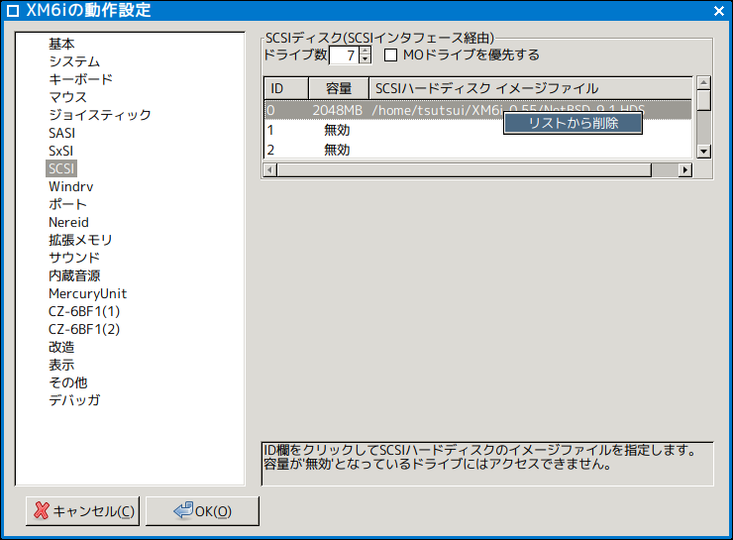Viewport: 733px width, 540px height.
Task: Select CZ-6BF1(2) entry
Action: click(x=84, y=329)
